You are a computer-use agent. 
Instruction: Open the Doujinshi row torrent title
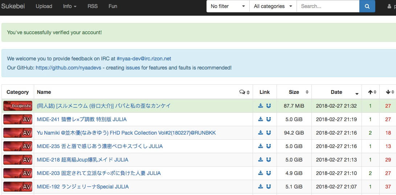point(104,106)
